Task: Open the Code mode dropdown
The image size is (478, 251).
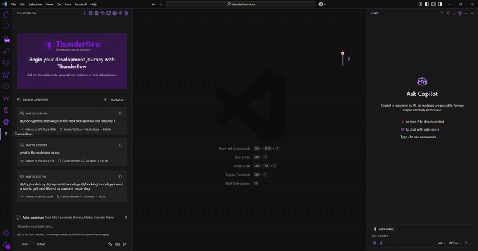Action: [x=23, y=244]
